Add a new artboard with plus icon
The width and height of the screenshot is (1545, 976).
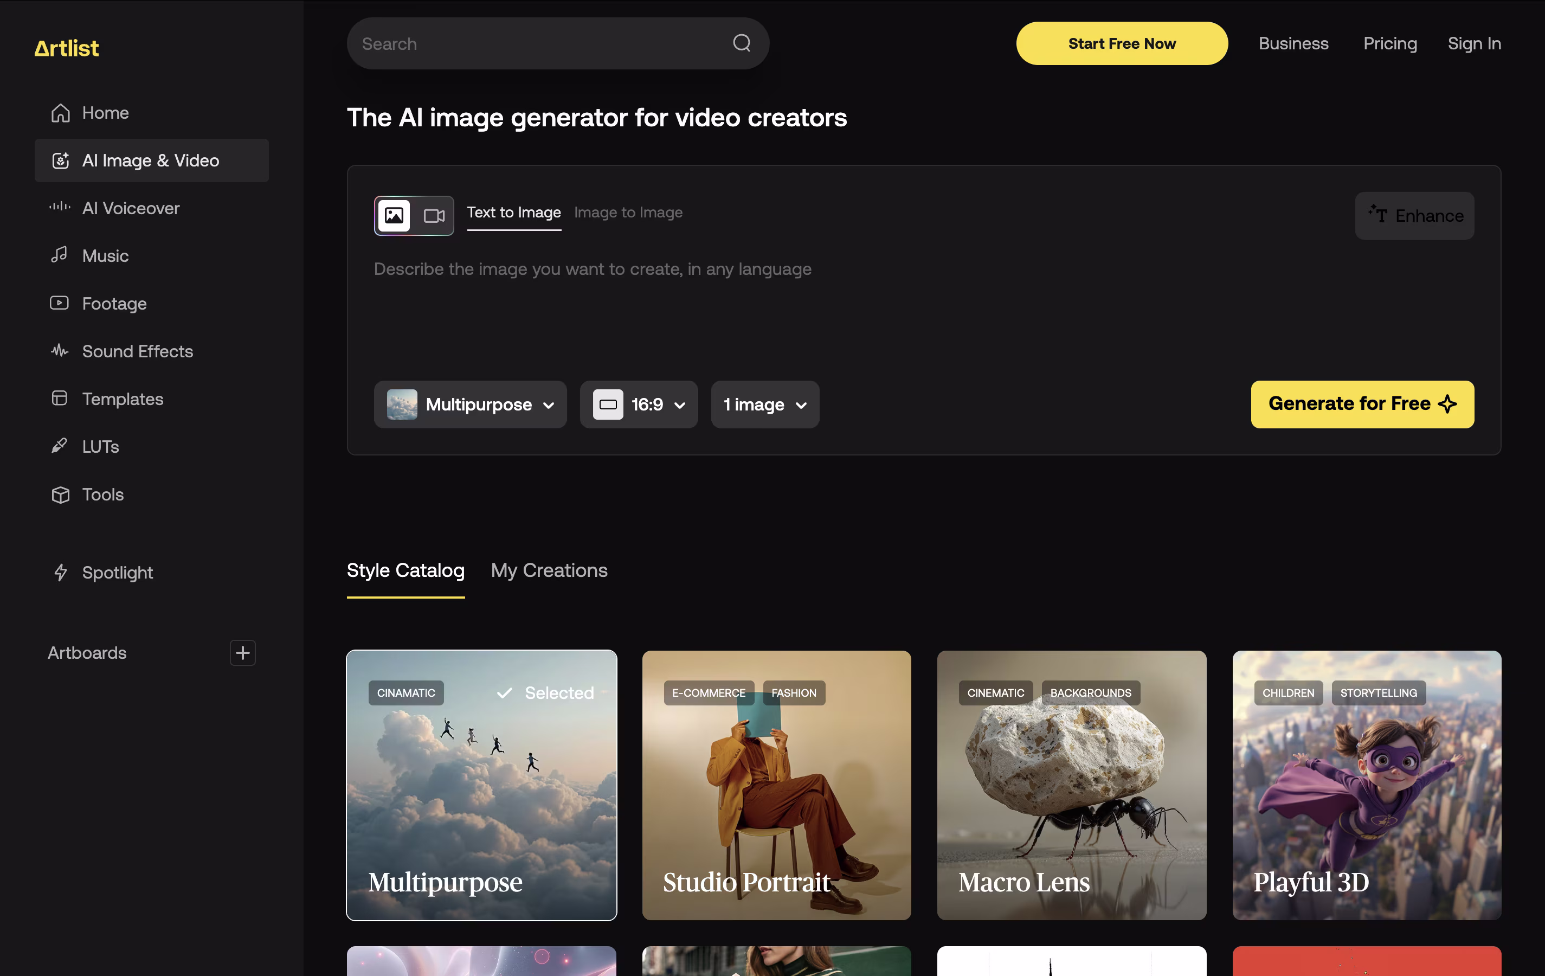(x=242, y=653)
